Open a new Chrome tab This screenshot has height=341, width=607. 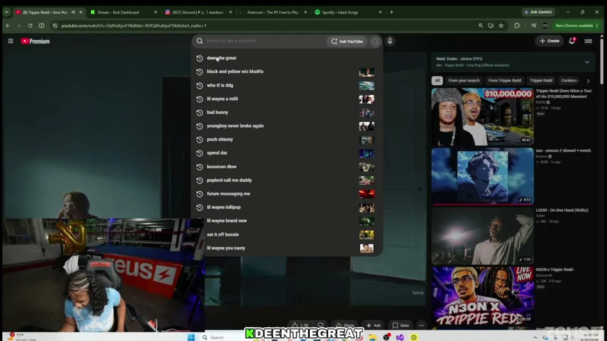(391, 12)
